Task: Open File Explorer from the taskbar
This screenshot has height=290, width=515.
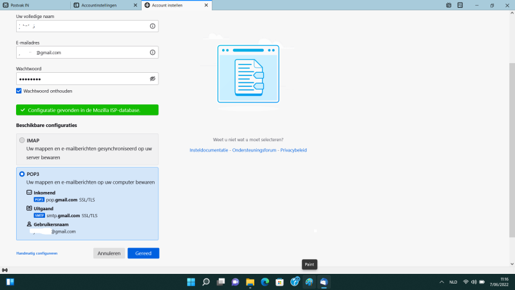Action: (250, 282)
